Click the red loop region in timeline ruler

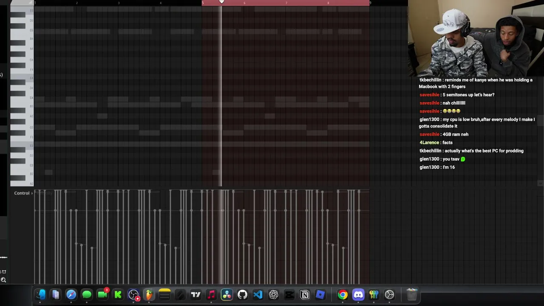click(286, 3)
